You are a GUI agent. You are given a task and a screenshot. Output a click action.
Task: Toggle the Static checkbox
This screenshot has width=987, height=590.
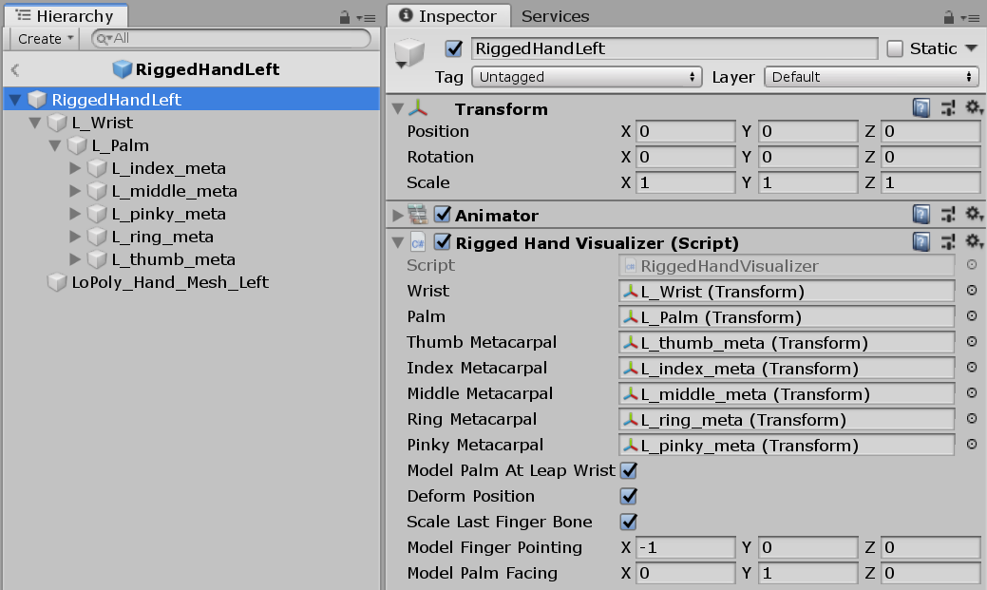(x=895, y=48)
